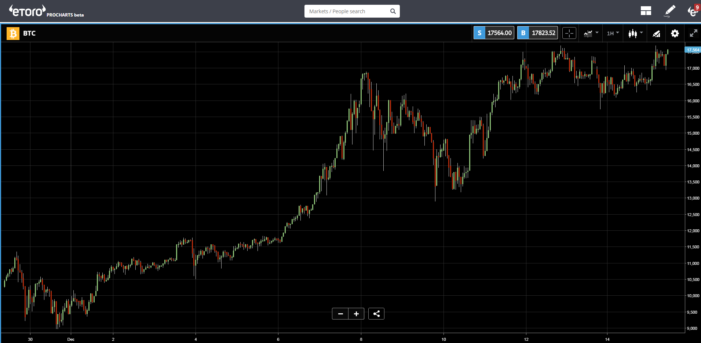Click the 14 date axis label
Viewport: 701px width, 343px height.
607,339
